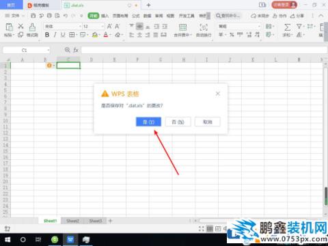Click the redo arrow icon
This screenshot has height=246, width=328.
73,16
